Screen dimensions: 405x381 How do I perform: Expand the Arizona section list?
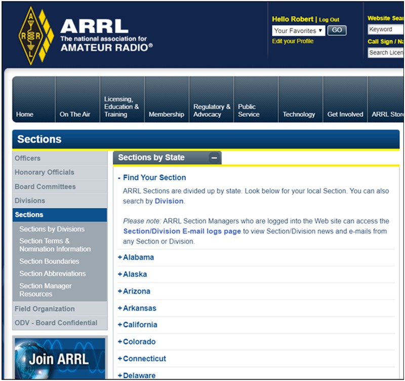[136, 291]
